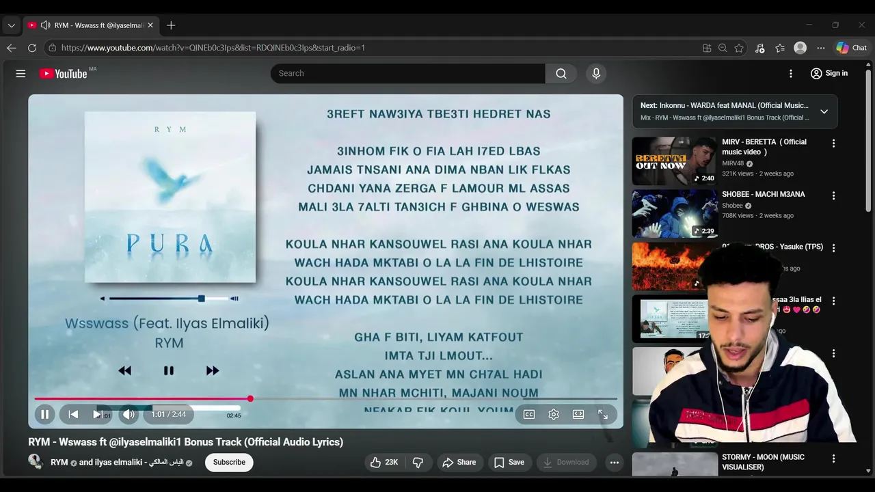
Task: Click the video title RYM - Wswass
Action: [185, 442]
